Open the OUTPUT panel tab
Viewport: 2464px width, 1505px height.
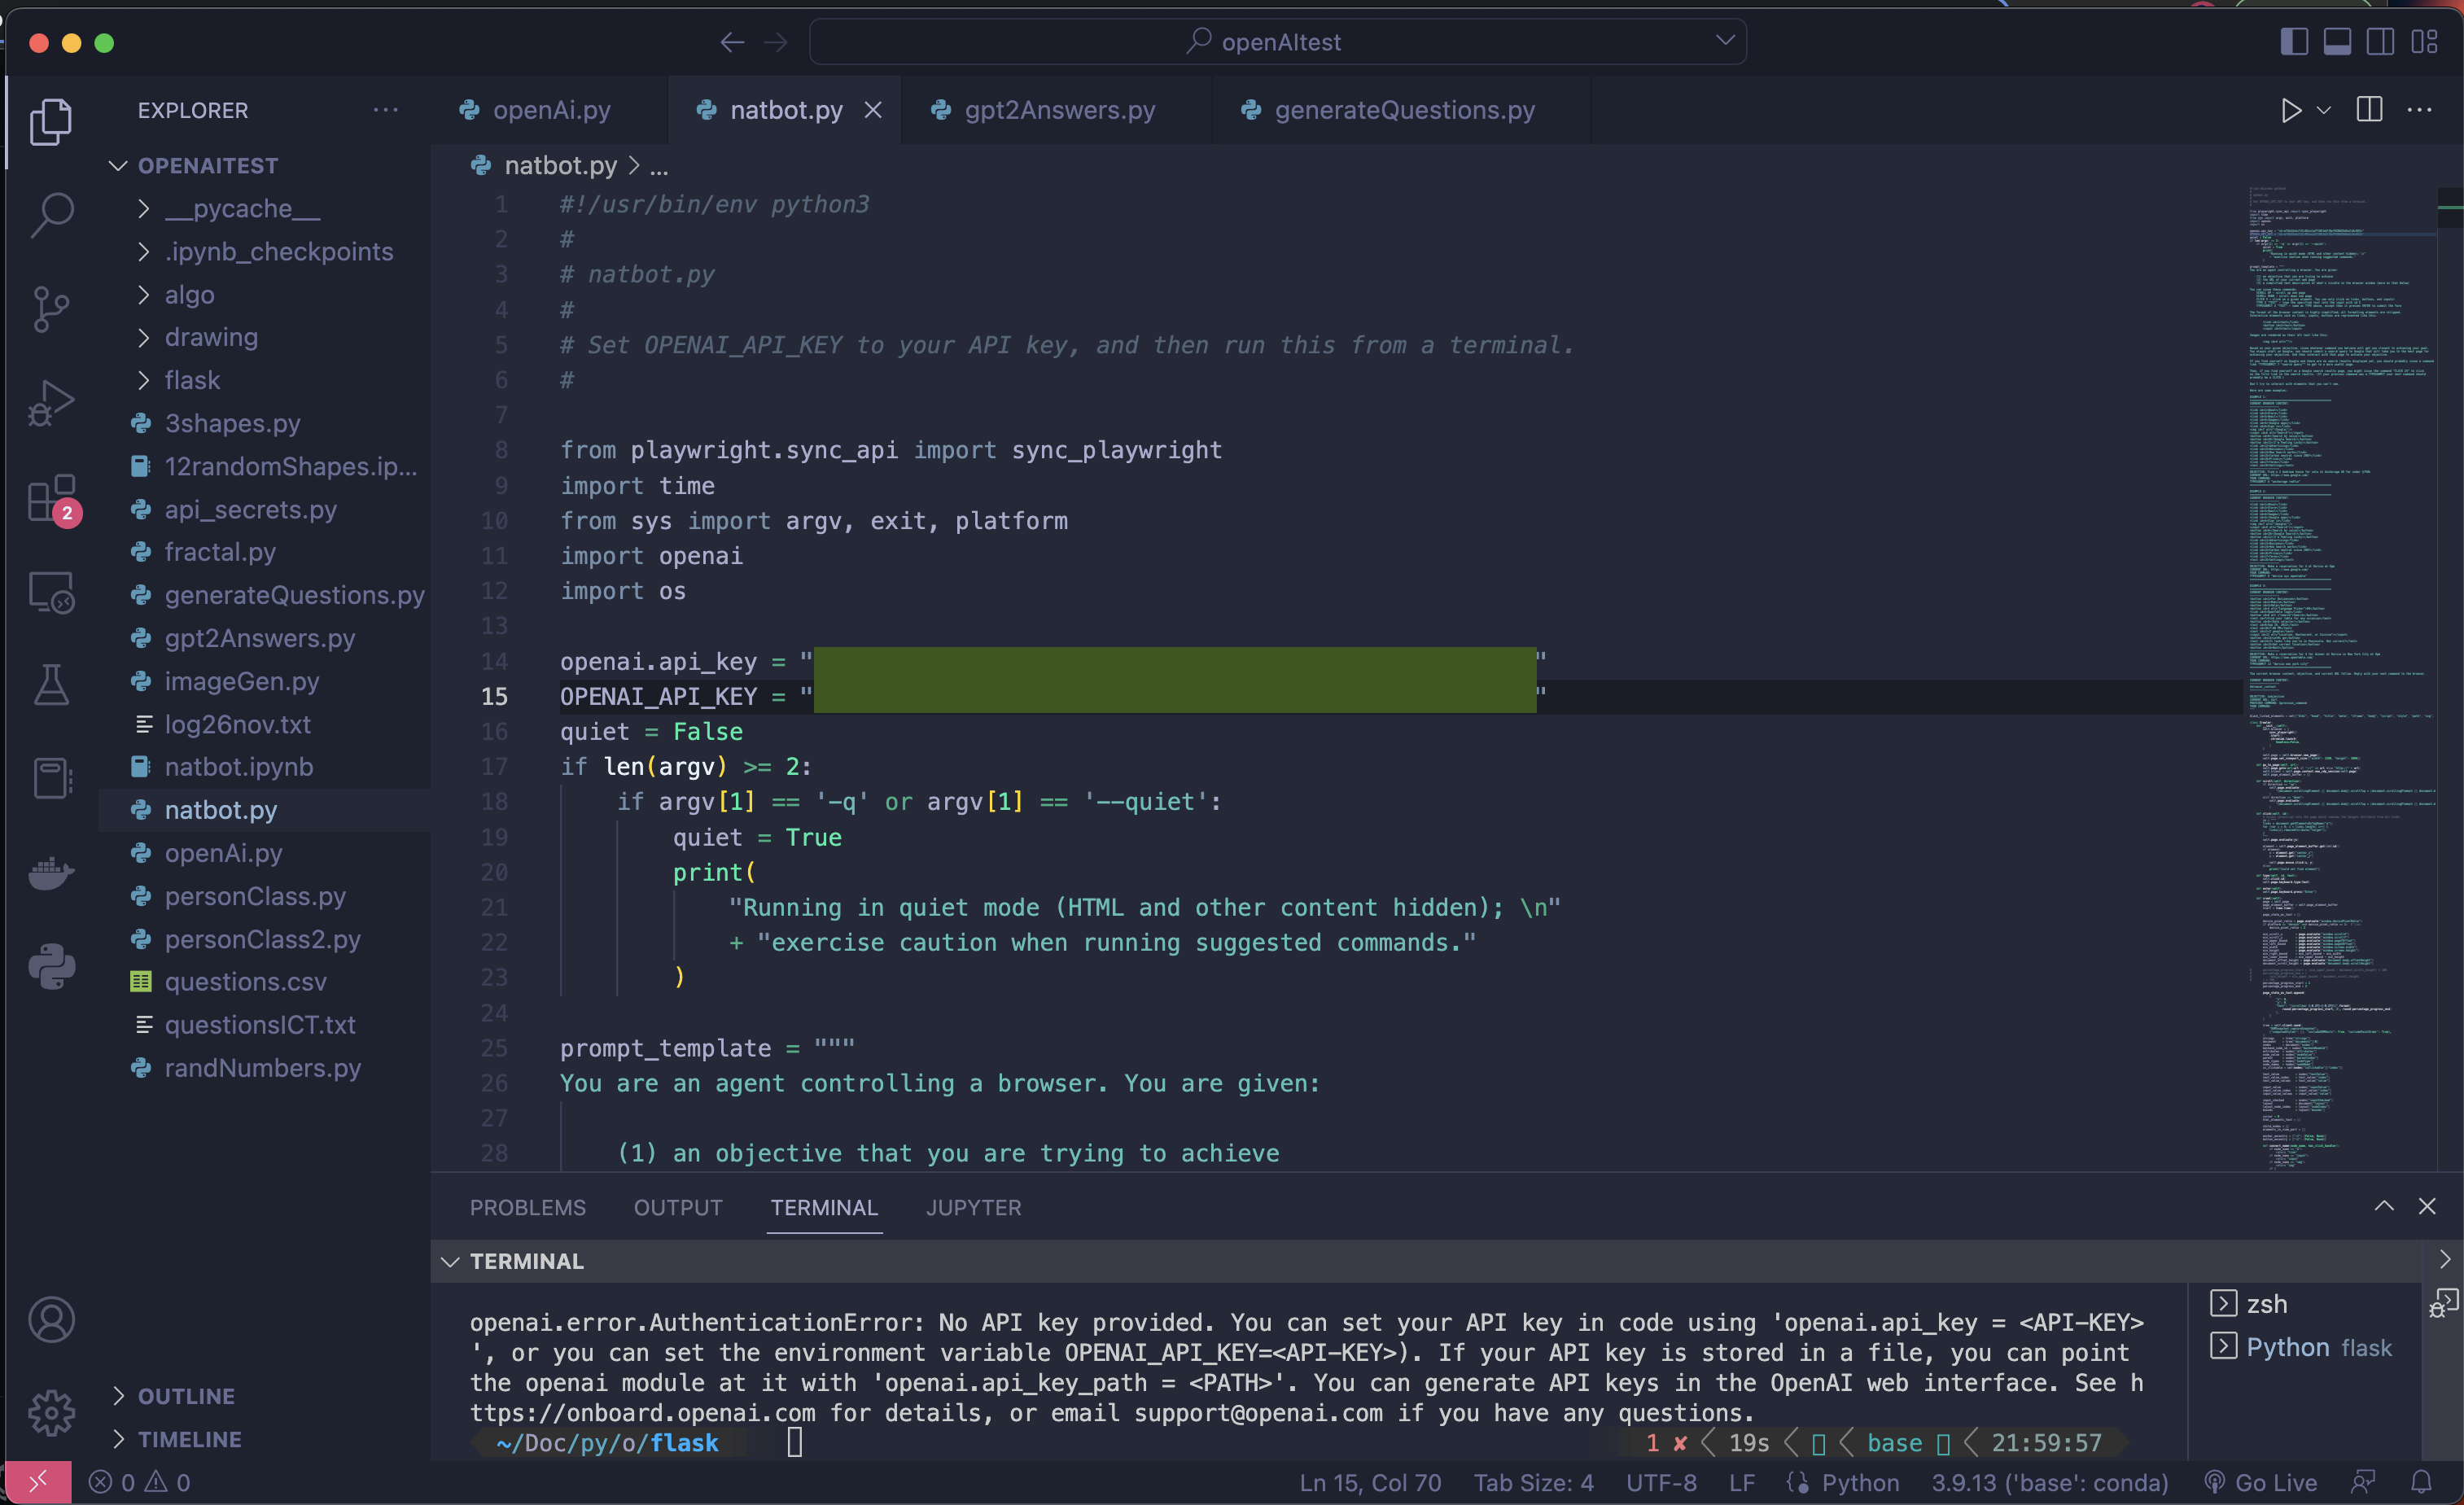678,1207
